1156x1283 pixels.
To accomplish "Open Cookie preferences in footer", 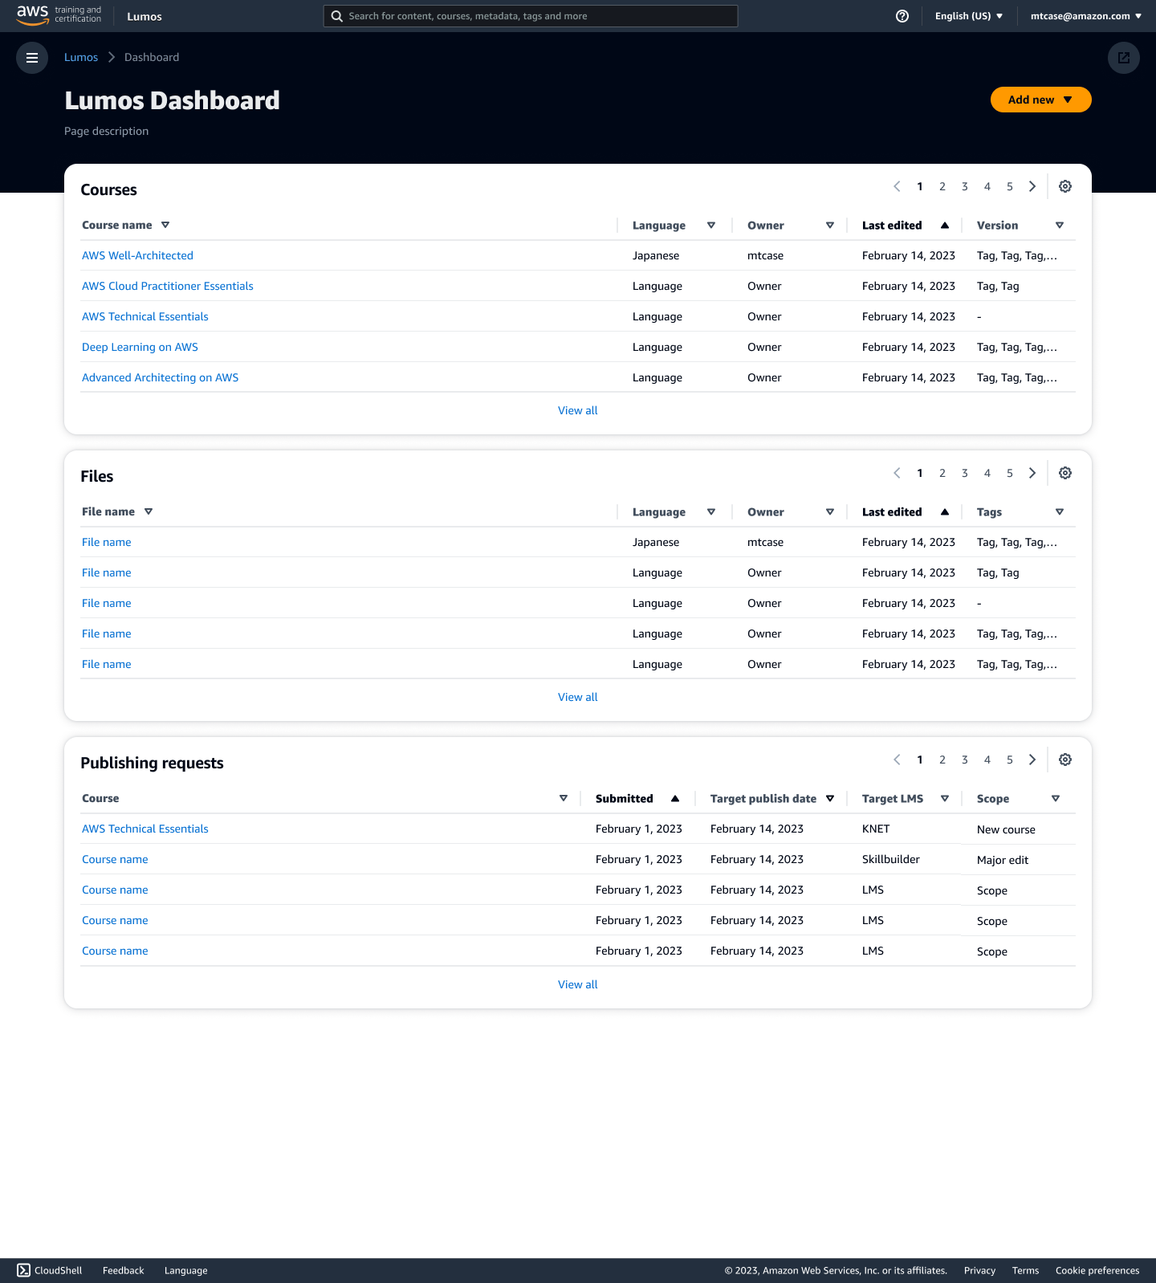I will point(1097,1270).
